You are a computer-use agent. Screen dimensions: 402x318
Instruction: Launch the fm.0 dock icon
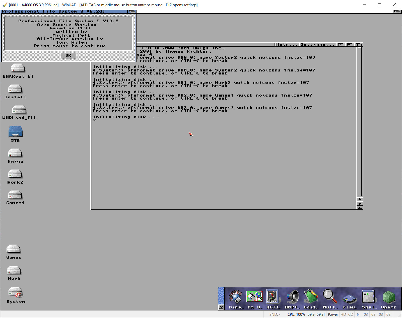tap(255, 296)
